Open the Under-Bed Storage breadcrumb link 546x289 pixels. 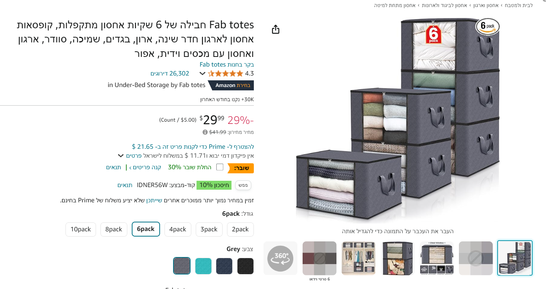[x=395, y=5]
